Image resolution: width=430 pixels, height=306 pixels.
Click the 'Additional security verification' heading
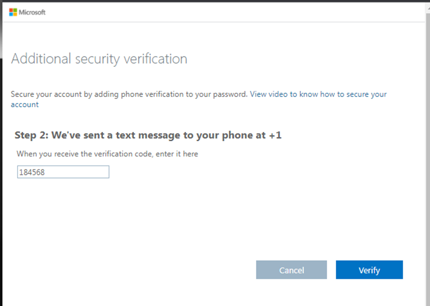point(99,59)
